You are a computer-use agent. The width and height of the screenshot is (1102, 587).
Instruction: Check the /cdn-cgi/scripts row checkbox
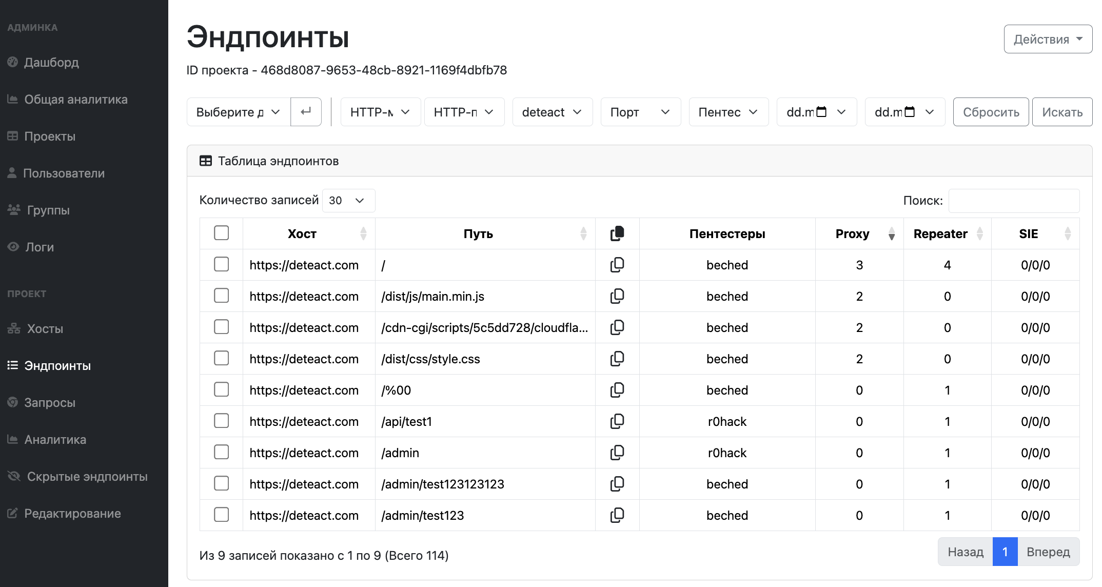221,327
